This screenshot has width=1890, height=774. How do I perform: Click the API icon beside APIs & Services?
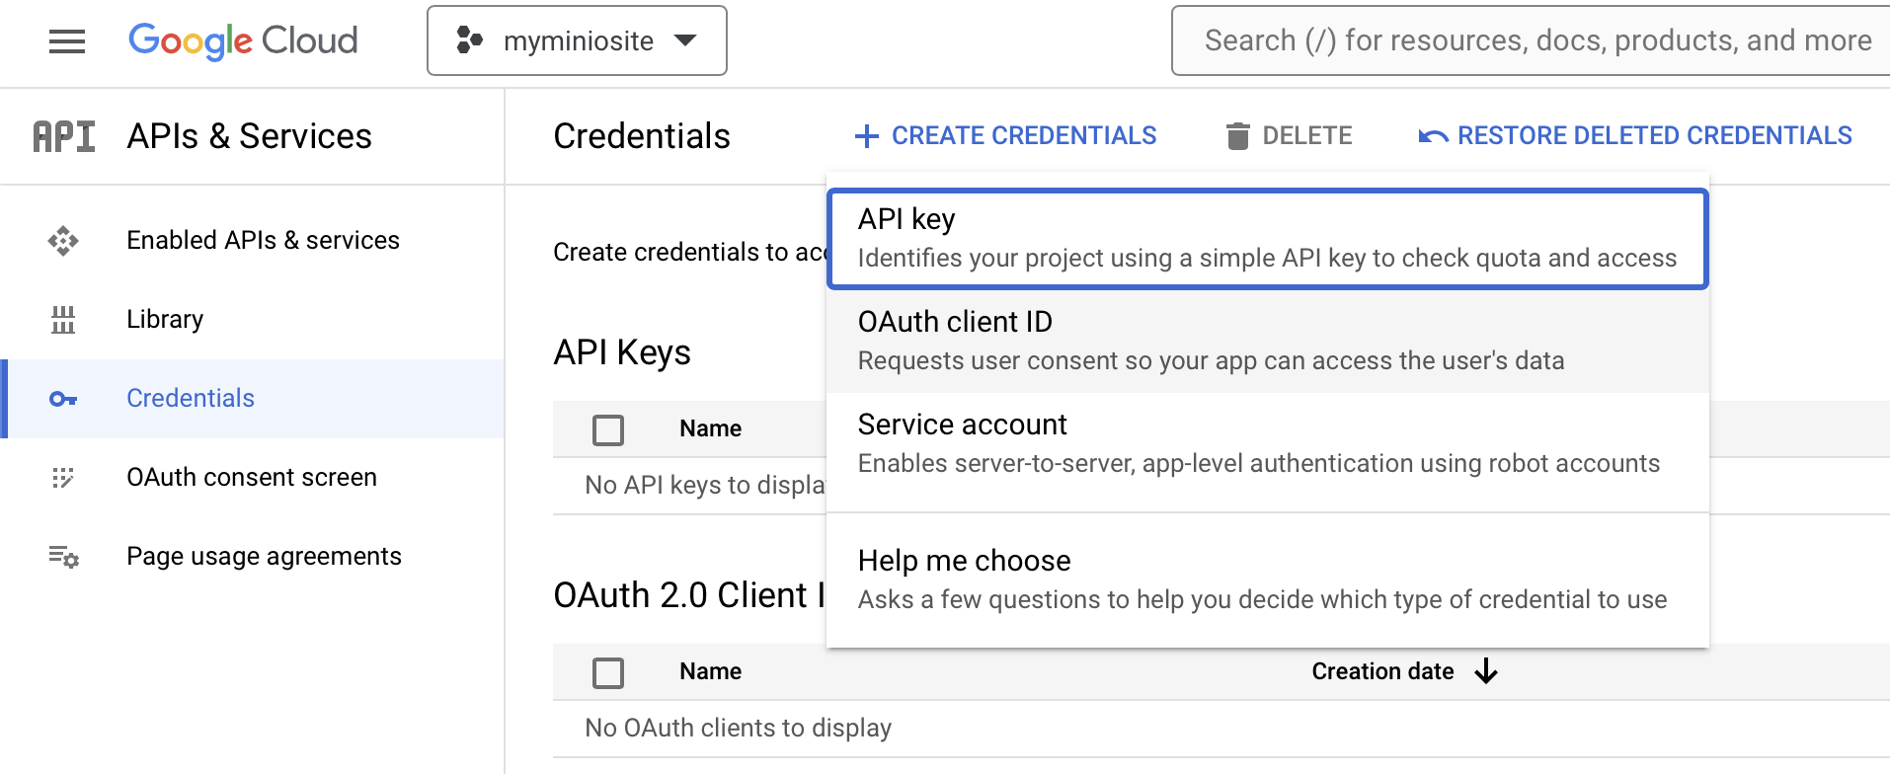pyautogui.click(x=64, y=136)
